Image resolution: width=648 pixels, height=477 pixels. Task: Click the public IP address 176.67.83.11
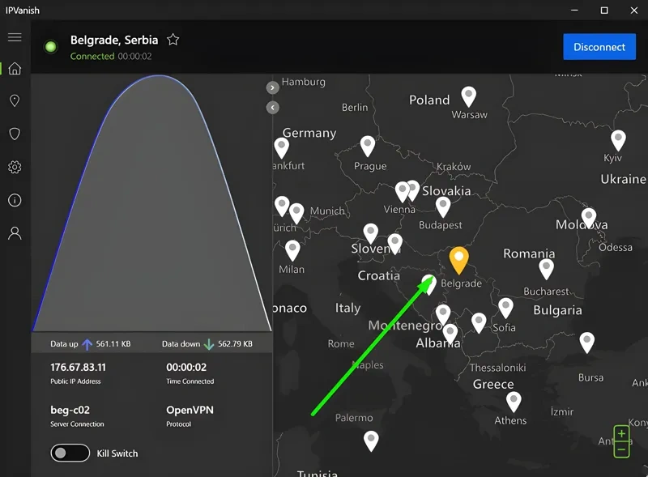tap(78, 367)
